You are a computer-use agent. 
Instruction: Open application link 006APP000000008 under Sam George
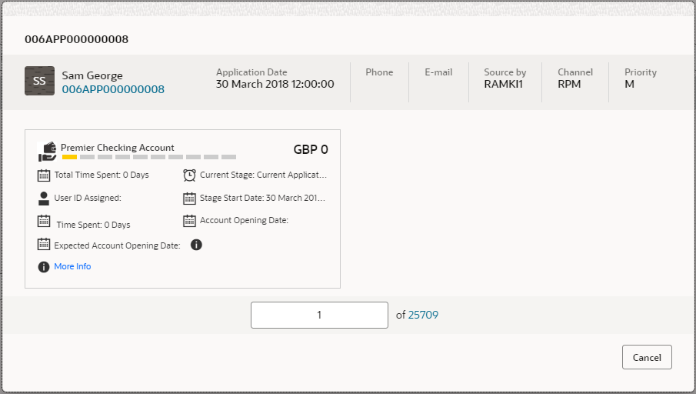[113, 89]
